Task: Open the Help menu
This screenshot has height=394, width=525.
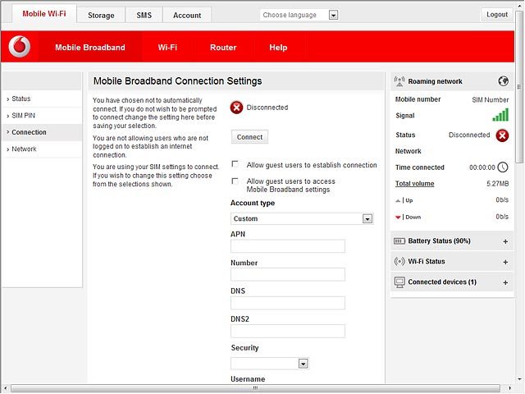Action: (278, 48)
